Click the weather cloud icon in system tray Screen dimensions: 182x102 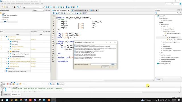[142, 100]
